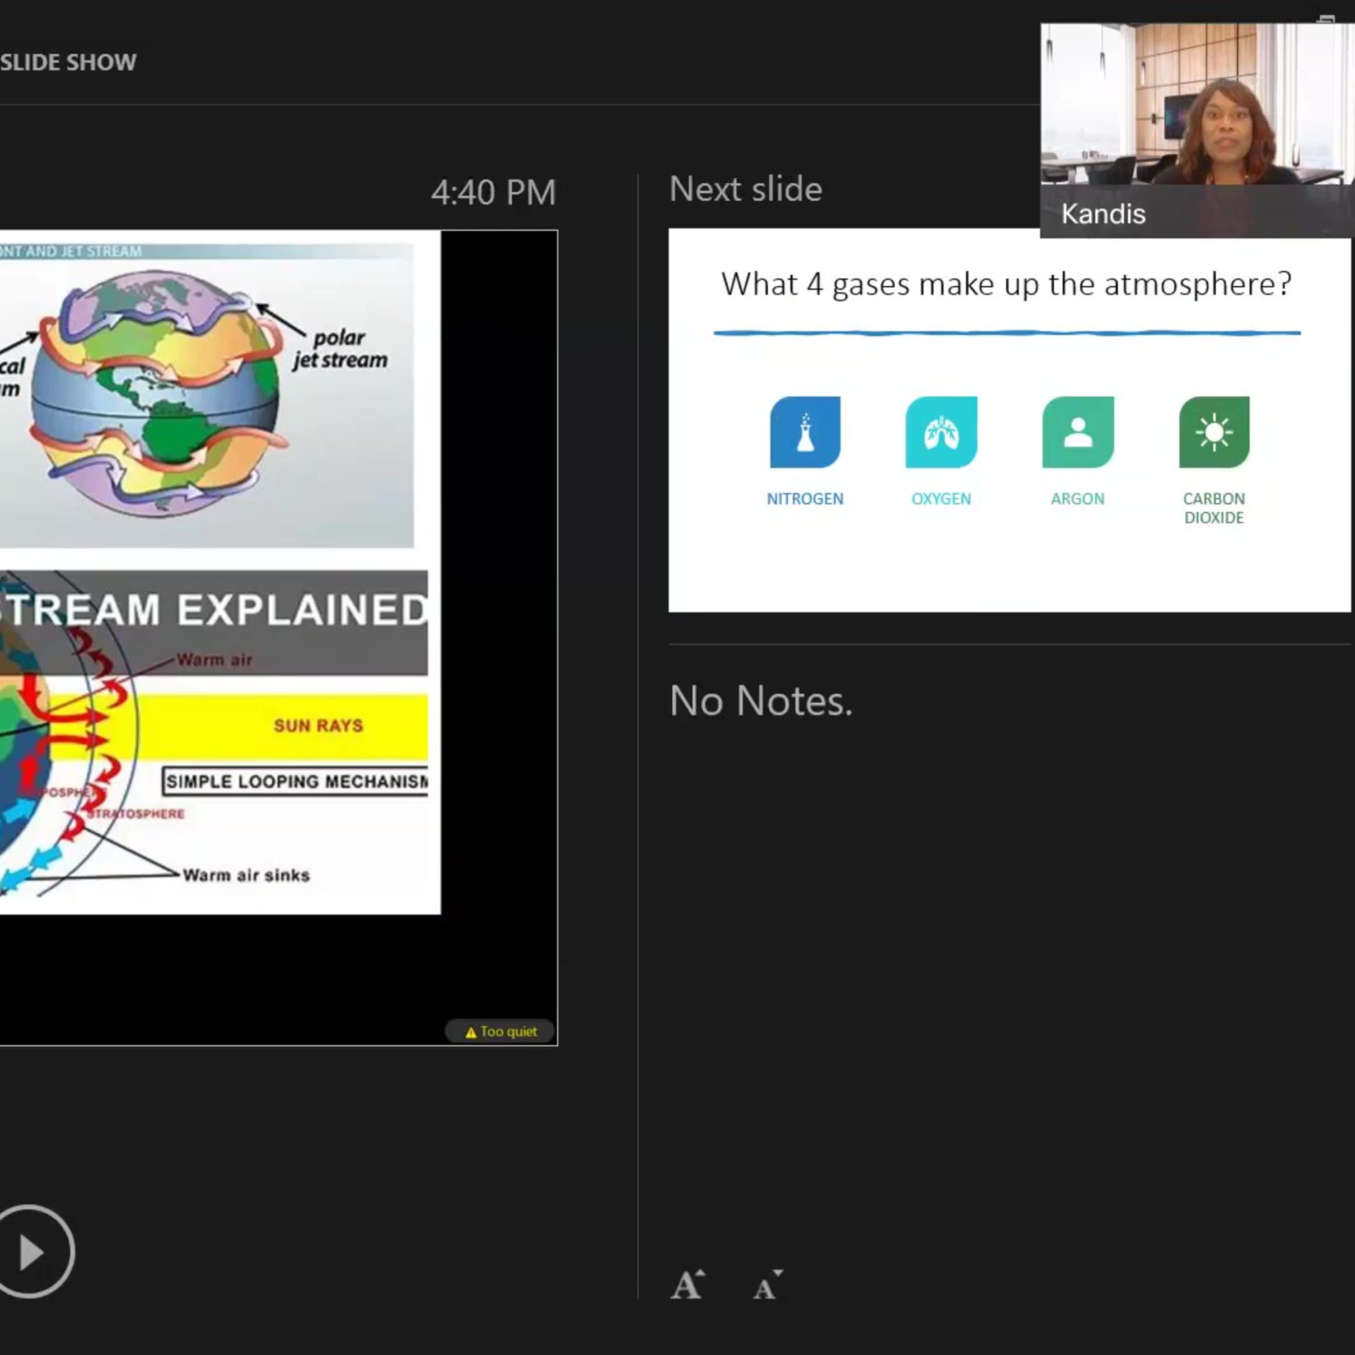The width and height of the screenshot is (1355, 1355).
Task: Click the polar jet stream globe image
Action: pos(207,396)
